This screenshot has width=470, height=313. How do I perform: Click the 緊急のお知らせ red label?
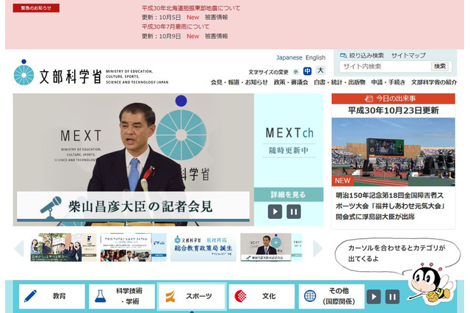[x=36, y=8]
